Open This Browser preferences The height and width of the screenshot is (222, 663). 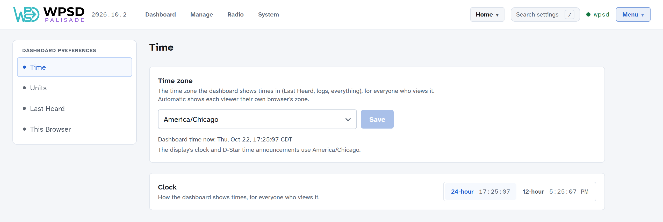[75, 129]
